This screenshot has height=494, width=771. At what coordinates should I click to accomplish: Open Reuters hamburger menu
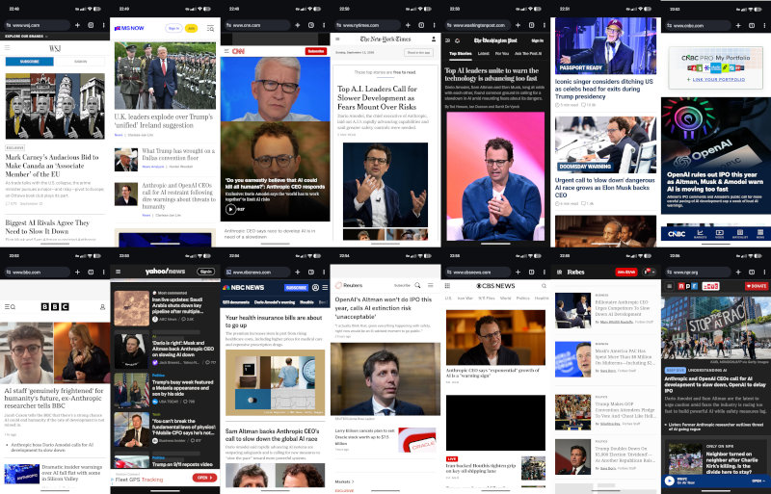click(430, 285)
